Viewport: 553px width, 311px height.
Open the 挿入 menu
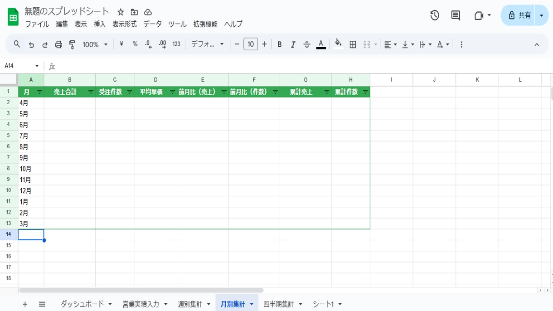(100, 24)
